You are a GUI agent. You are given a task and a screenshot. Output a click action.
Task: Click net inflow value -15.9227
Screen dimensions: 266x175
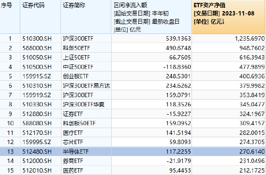[178, 114]
